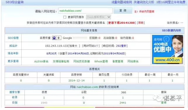Open the 友情链接检测 link

pyautogui.click(x=61, y=61)
